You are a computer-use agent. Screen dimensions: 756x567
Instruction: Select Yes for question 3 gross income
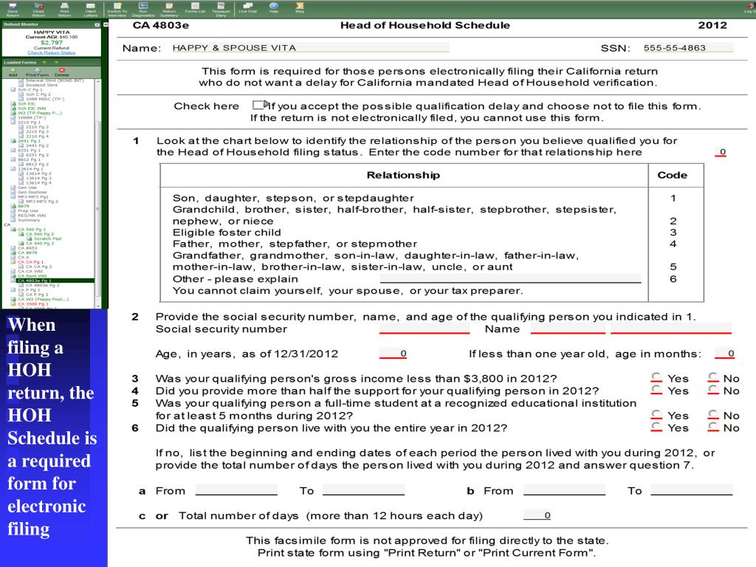click(656, 377)
